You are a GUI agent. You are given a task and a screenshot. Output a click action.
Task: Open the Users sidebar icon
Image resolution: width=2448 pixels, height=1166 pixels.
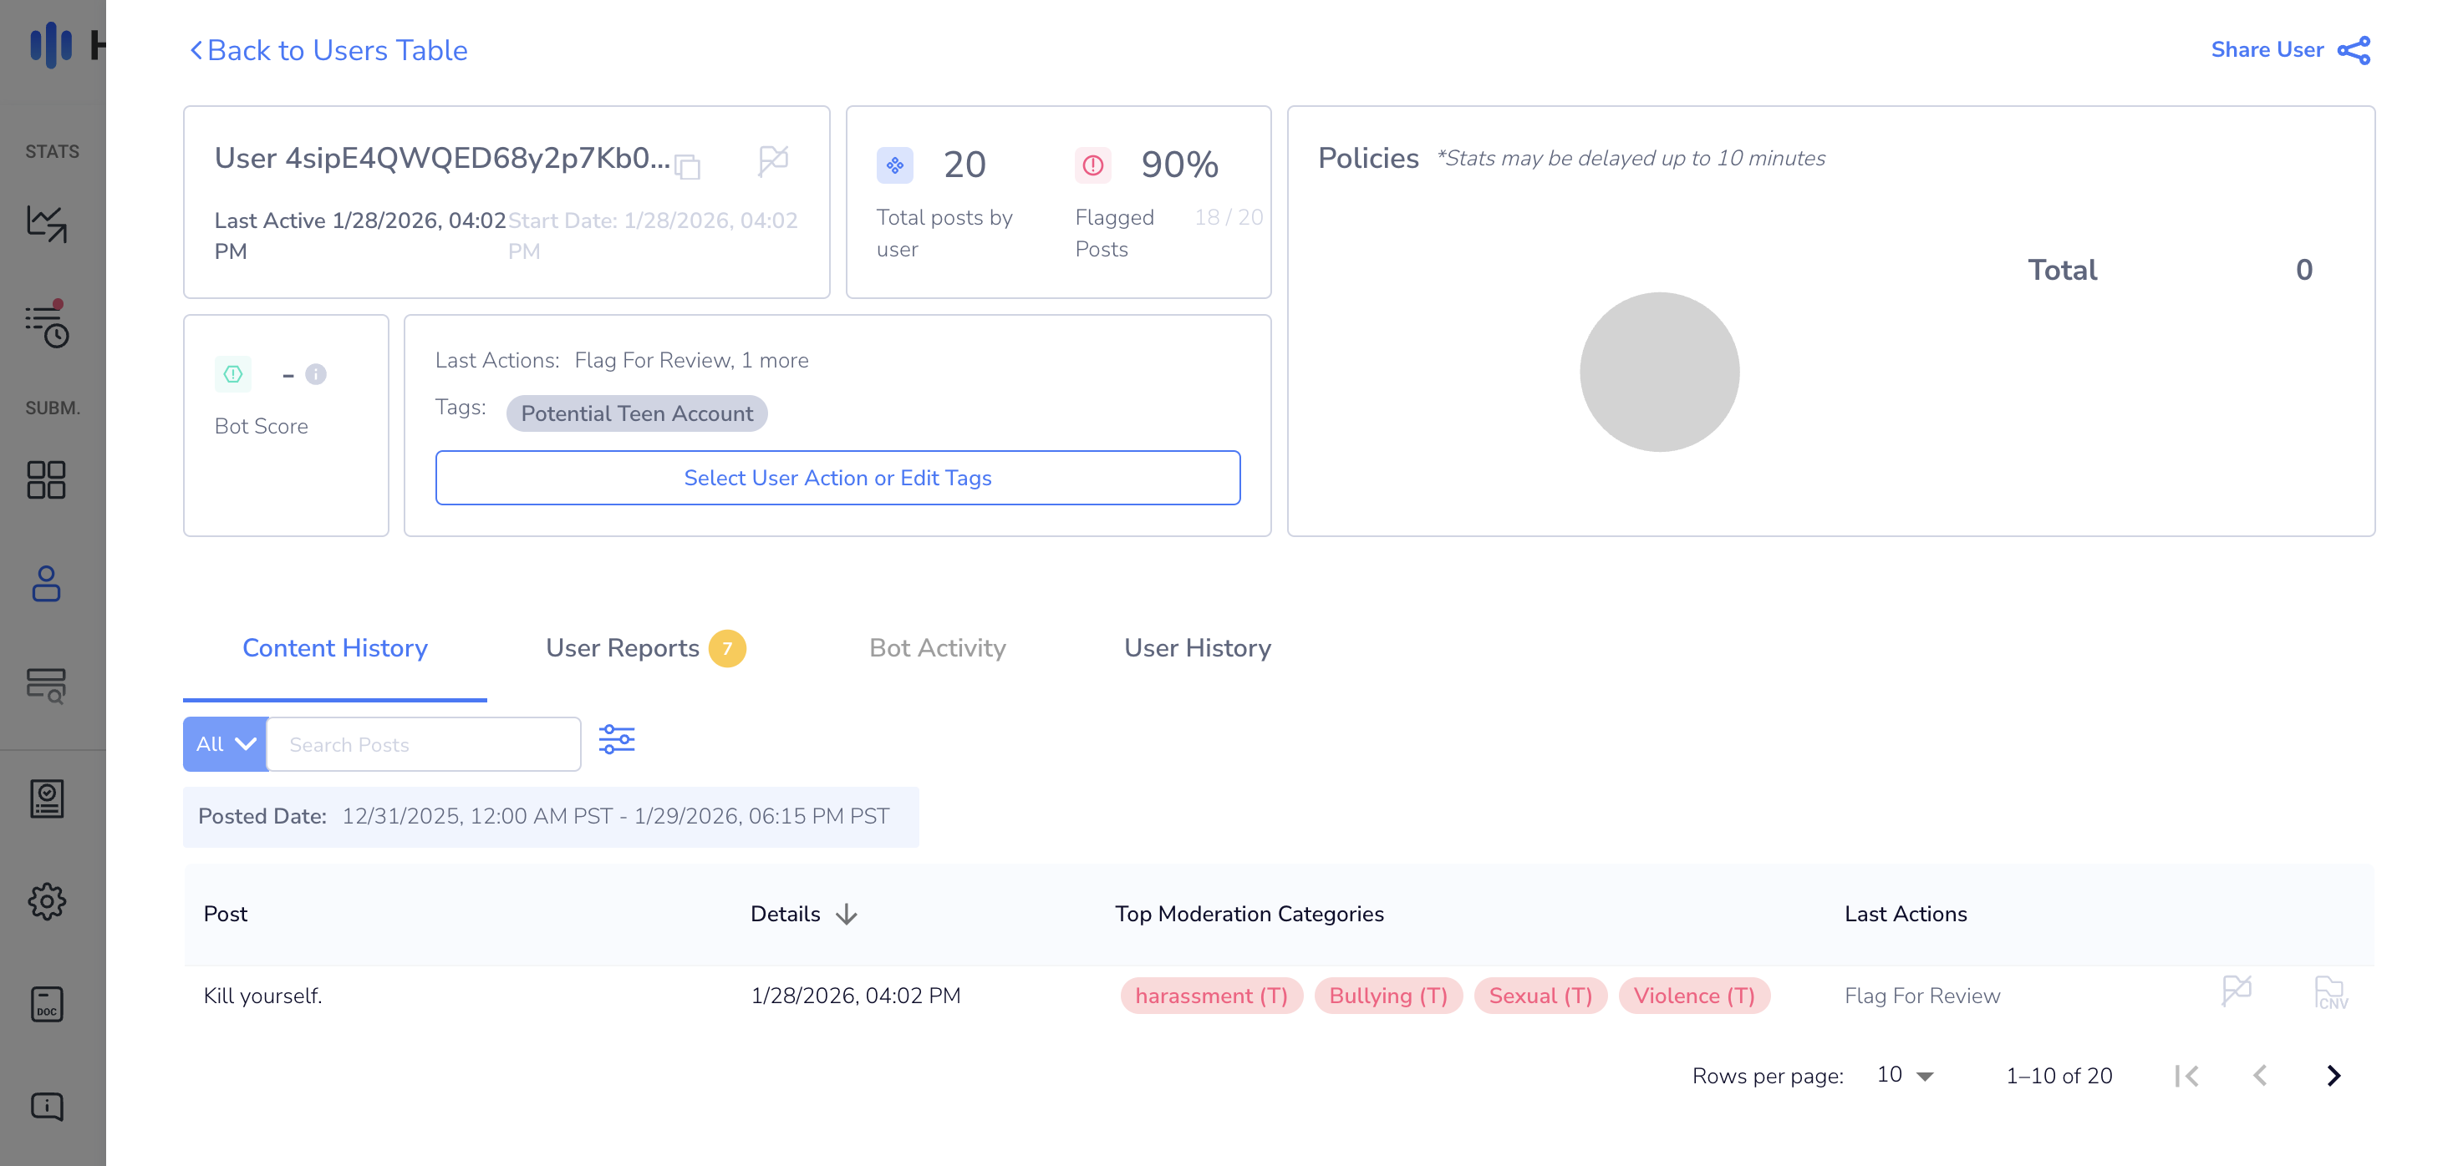click(47, 583)
